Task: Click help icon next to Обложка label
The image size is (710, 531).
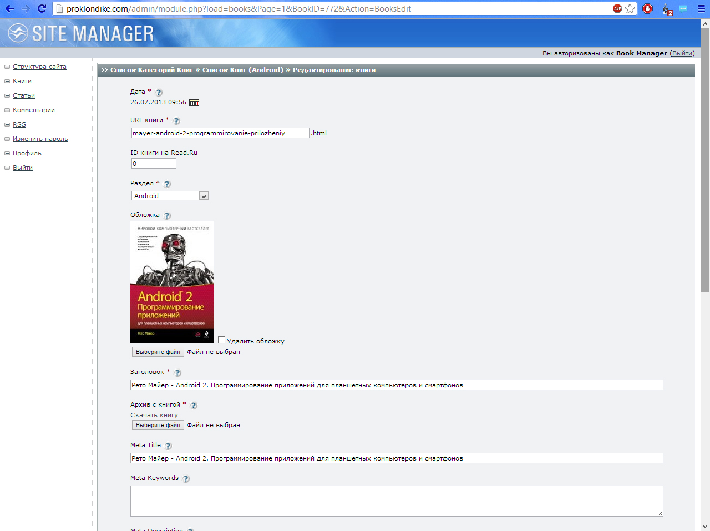Action: 167,216
